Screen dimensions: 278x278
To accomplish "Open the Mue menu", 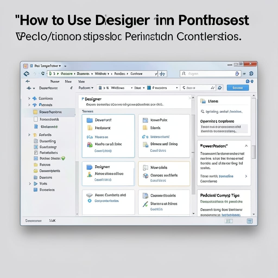I will click(x=68, y=81).
